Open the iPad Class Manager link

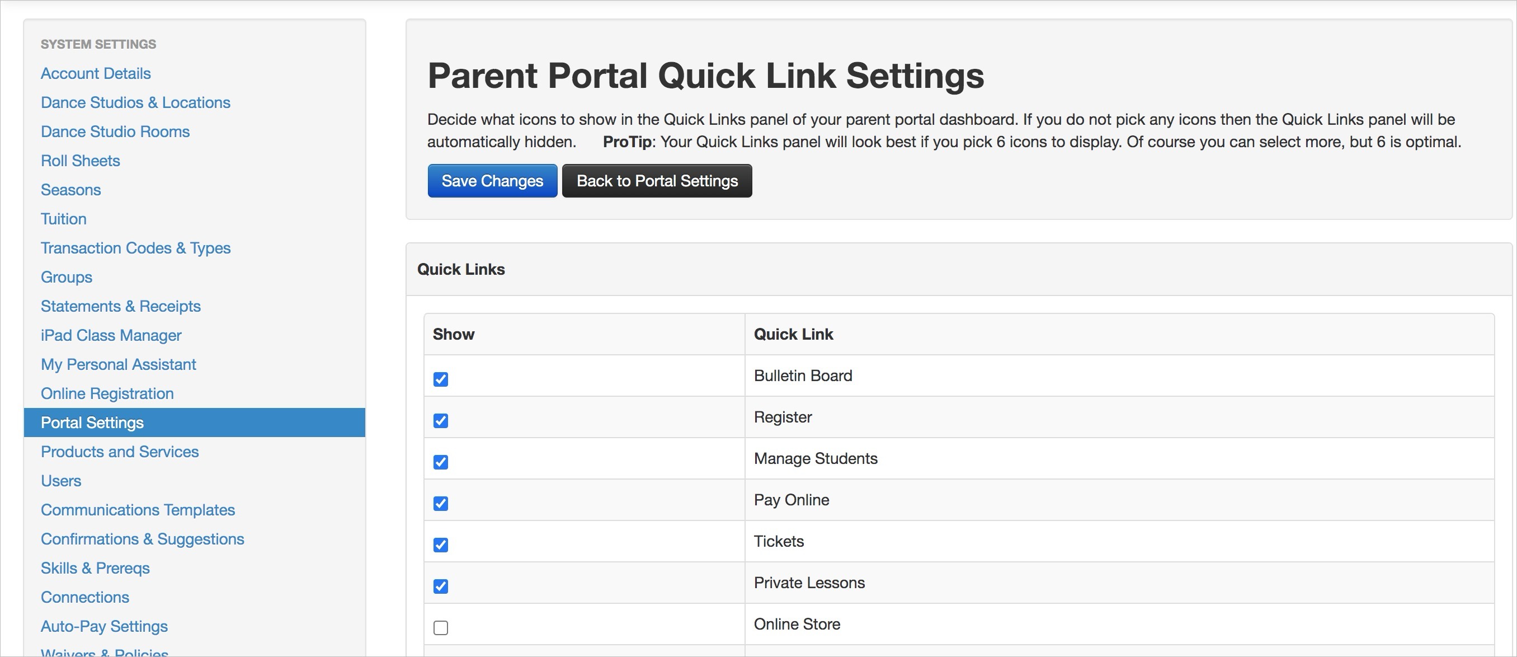[x=111, y=335]
